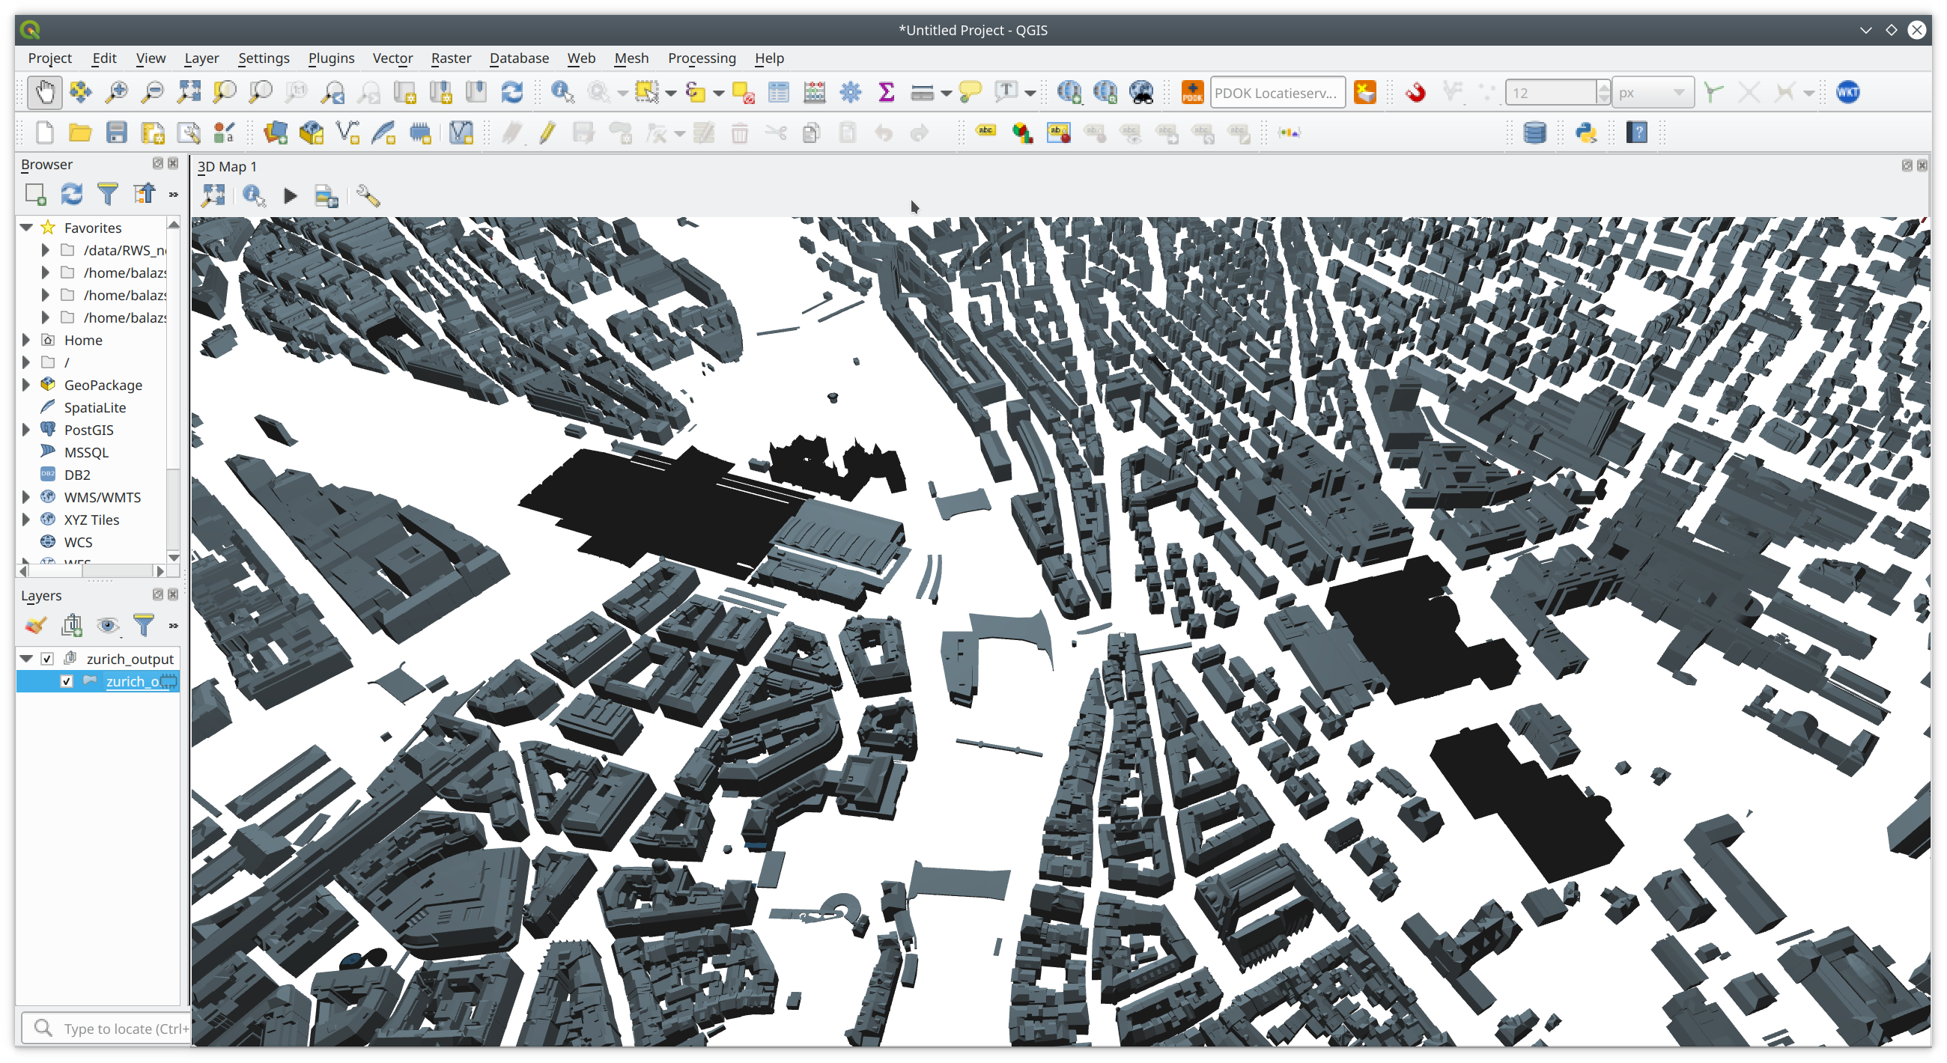Click Zoom Full extent icon in main toolbar

(x=189, y=92)
